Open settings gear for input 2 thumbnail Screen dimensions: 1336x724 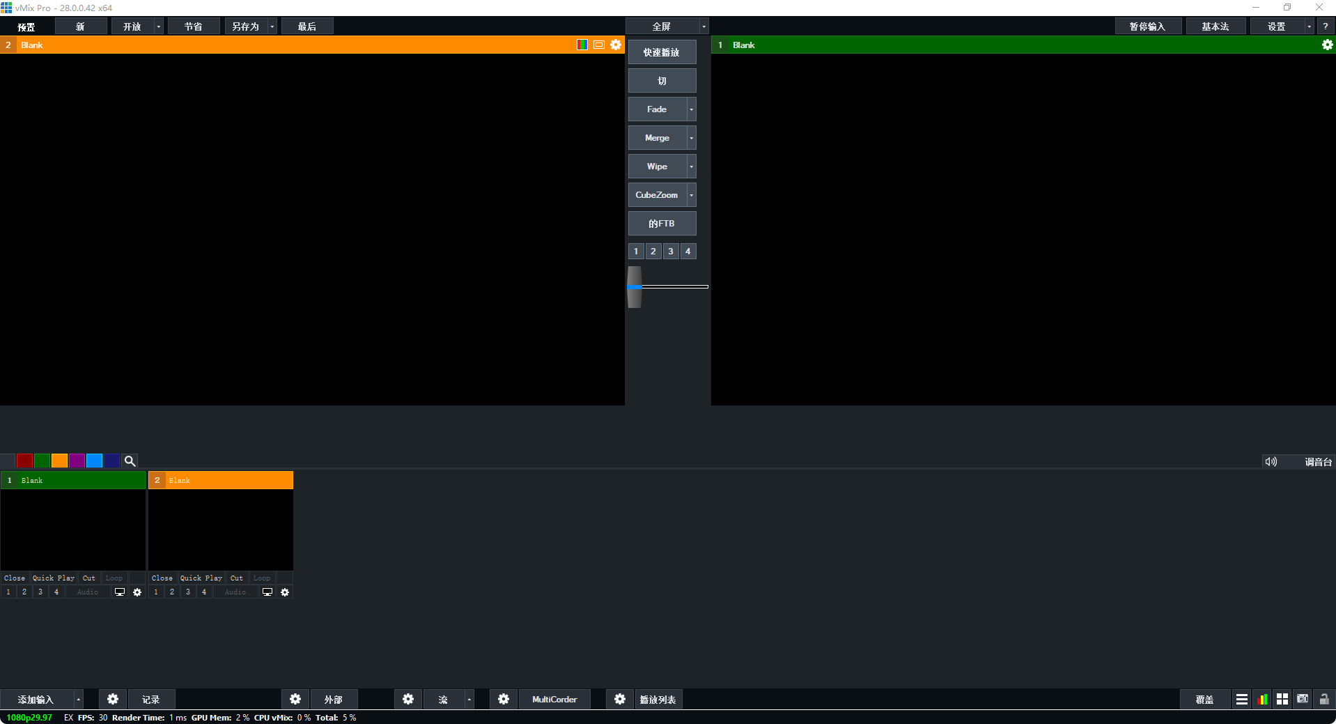point(285,592)
